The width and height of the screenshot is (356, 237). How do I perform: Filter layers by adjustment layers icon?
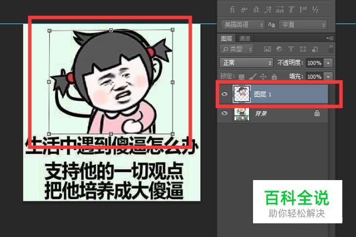pyautogui.click(x=279, y=49)
